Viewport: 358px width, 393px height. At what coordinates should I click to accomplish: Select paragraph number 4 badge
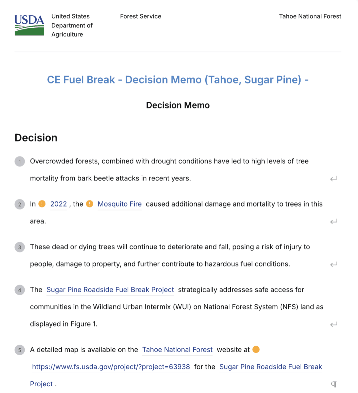[x=20, y=290]
